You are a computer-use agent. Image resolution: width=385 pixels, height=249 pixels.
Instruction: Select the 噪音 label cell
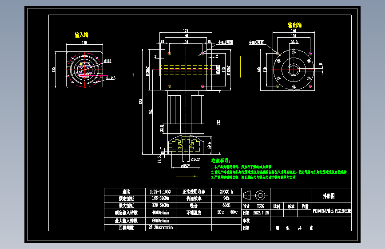click(194, 205)
